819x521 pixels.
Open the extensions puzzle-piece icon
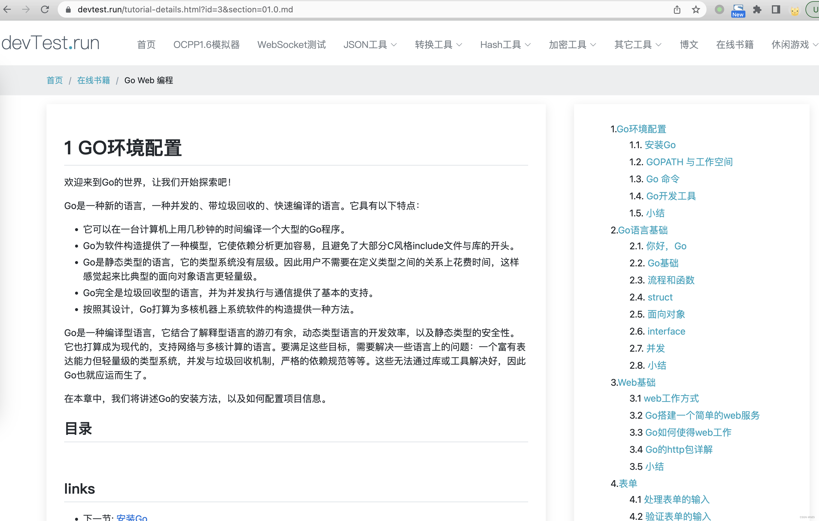point(758,9)
